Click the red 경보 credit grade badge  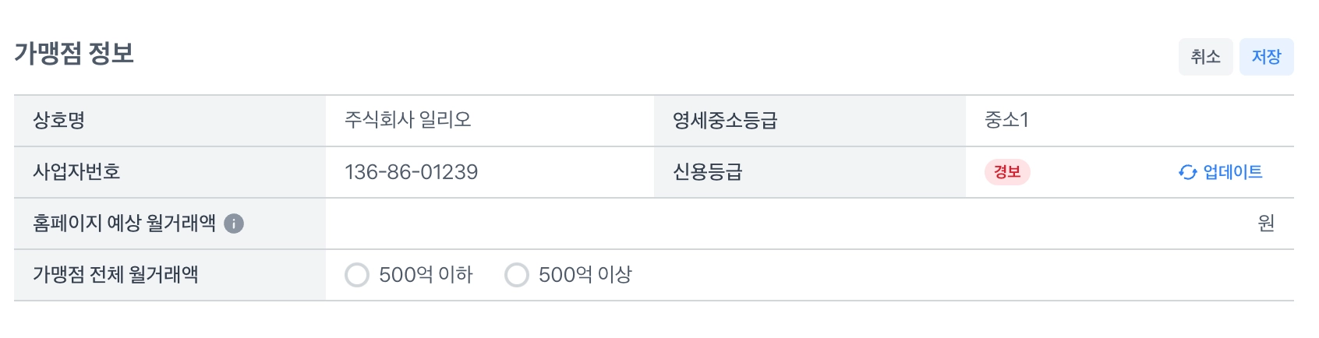point(1007,172)
